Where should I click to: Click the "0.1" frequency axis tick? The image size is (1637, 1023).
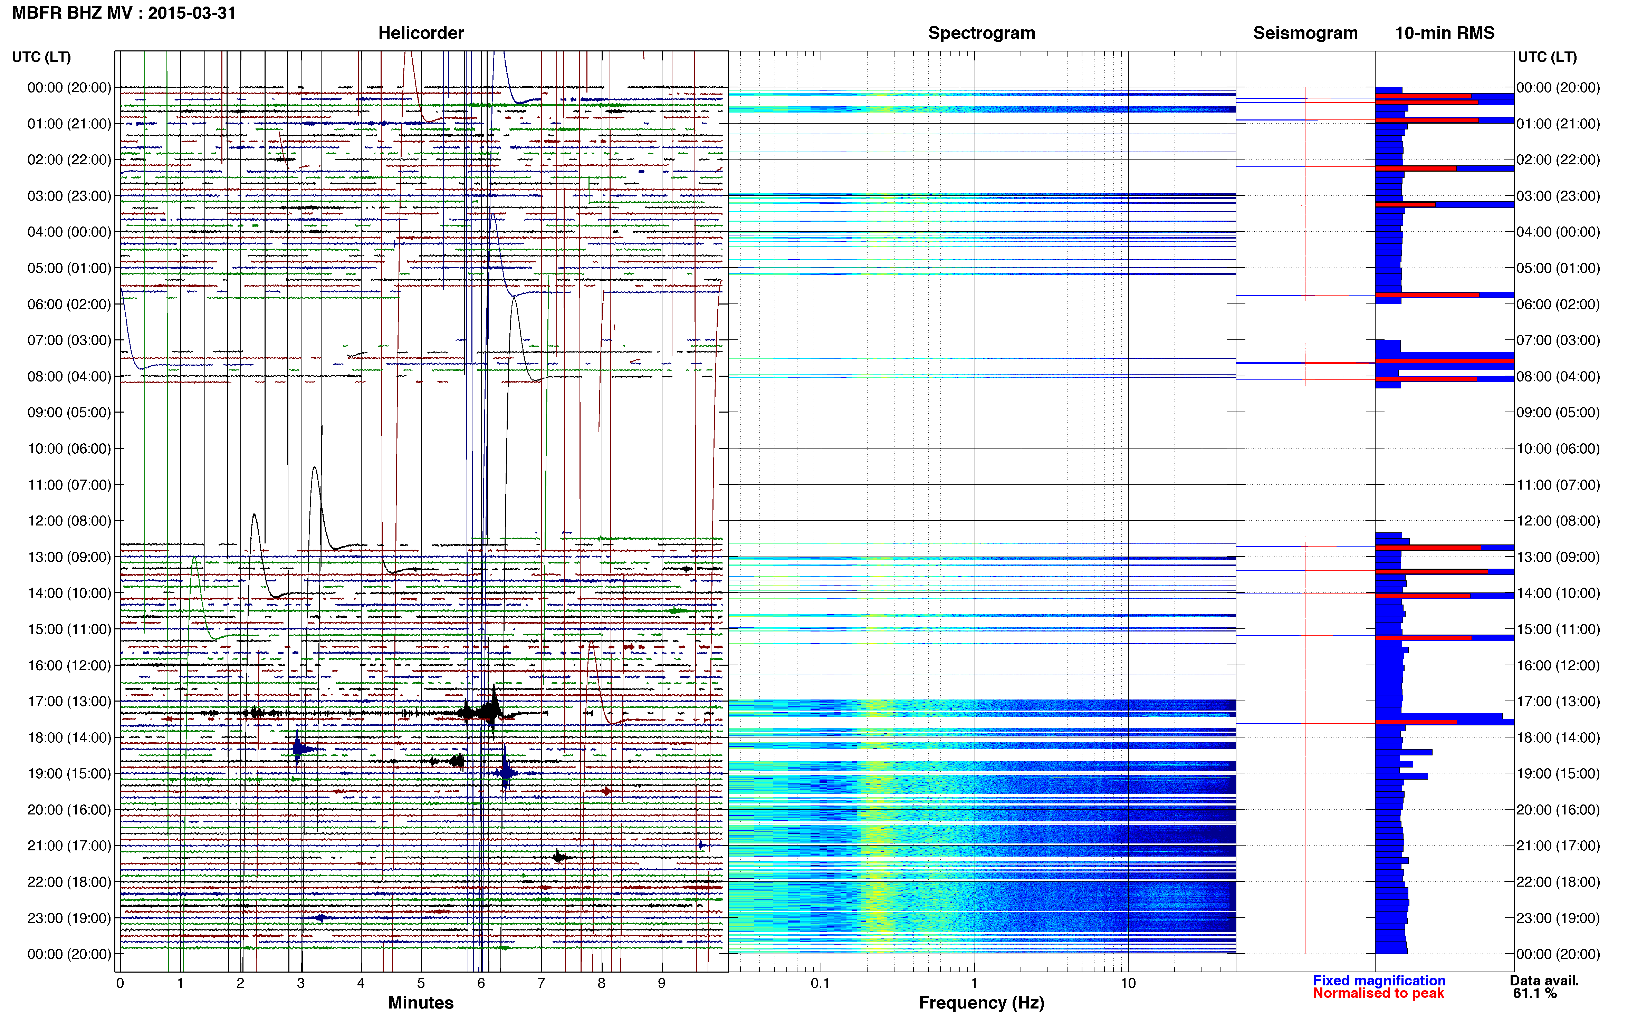coord(820,984)
